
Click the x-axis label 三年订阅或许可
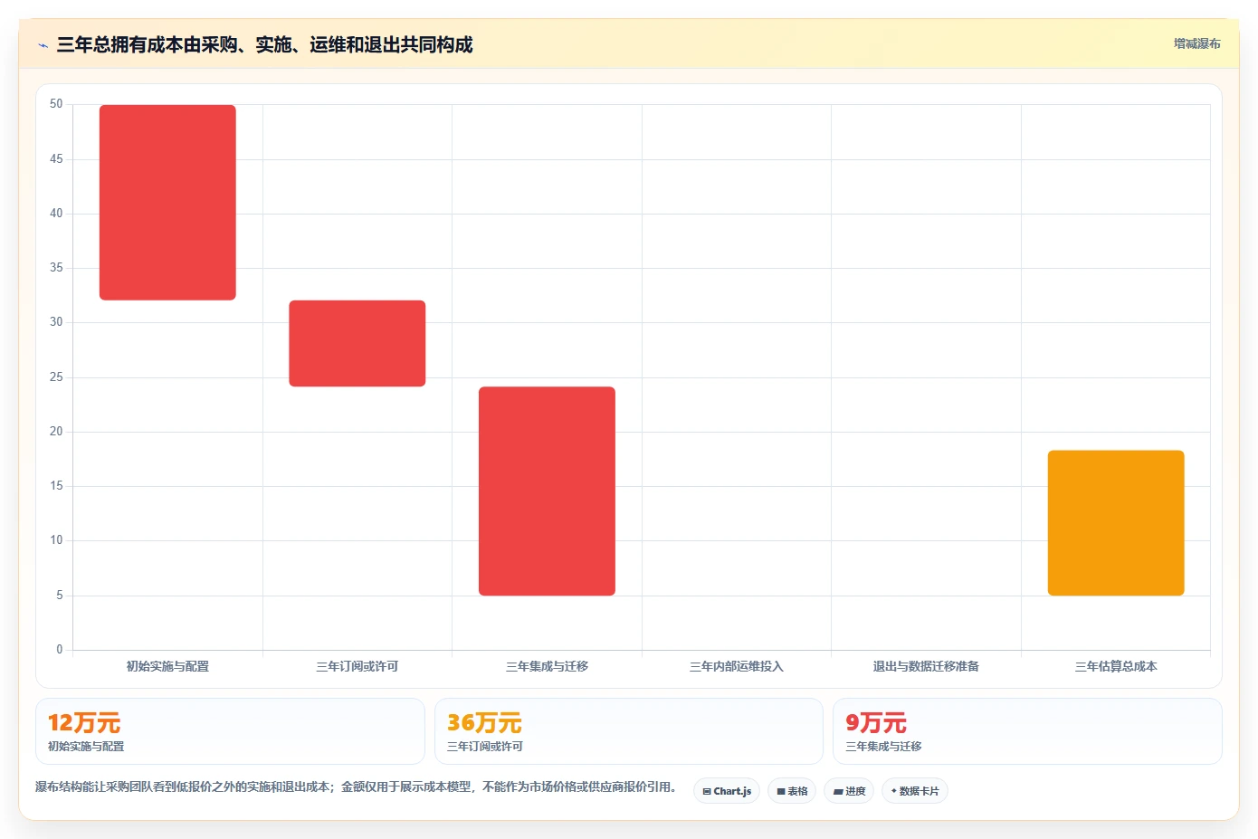pyautogui.click(x=357, y=666)
